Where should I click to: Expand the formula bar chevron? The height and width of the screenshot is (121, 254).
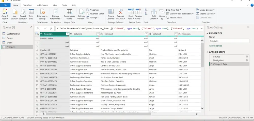point(201,28)
